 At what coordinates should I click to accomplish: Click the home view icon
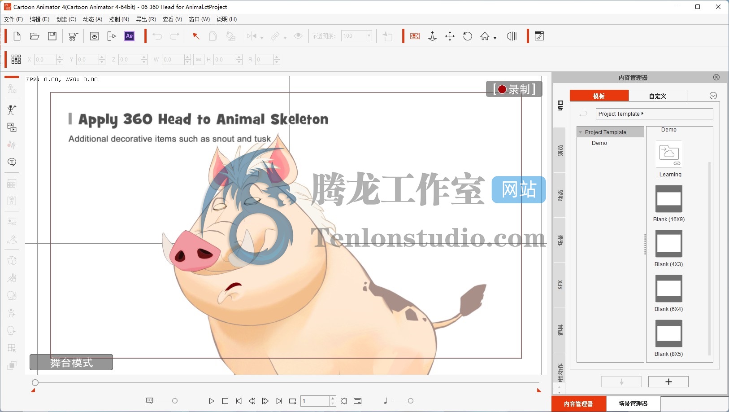[485, 36]
